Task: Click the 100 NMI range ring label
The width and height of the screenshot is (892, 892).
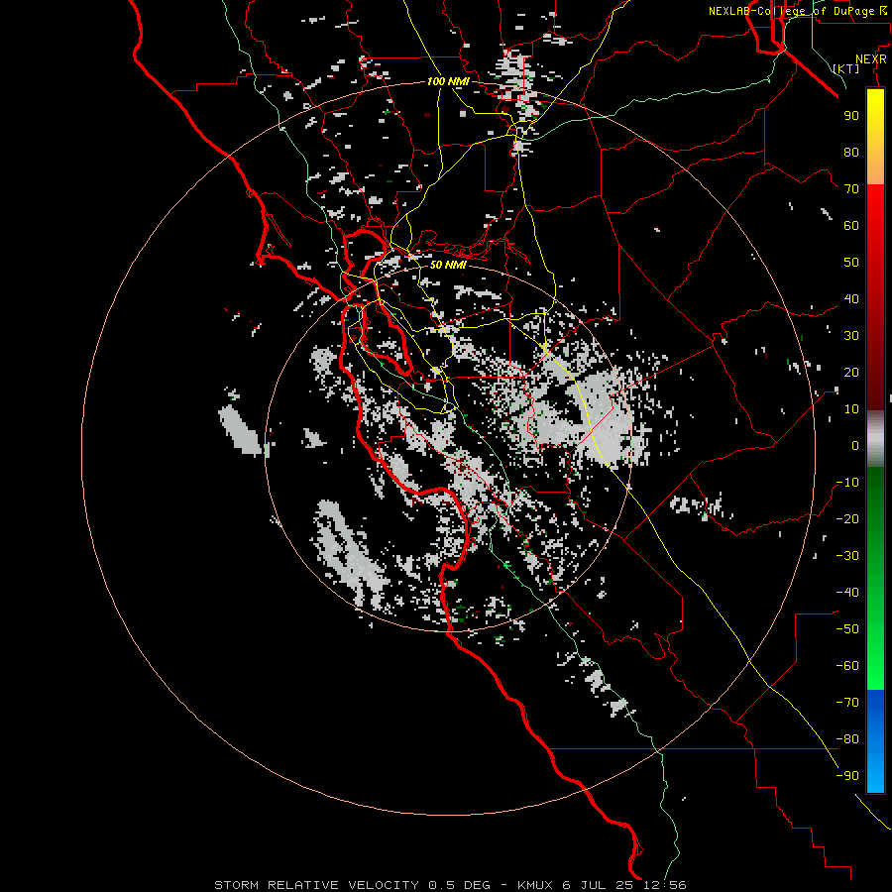Action: point(448,81)
